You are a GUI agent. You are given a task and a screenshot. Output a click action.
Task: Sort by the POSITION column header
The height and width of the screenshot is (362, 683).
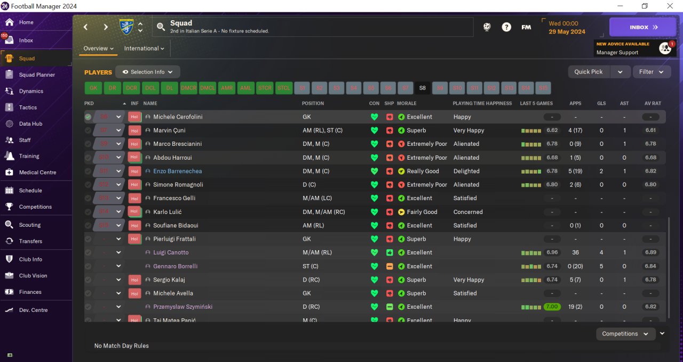[x=313, y=103]
